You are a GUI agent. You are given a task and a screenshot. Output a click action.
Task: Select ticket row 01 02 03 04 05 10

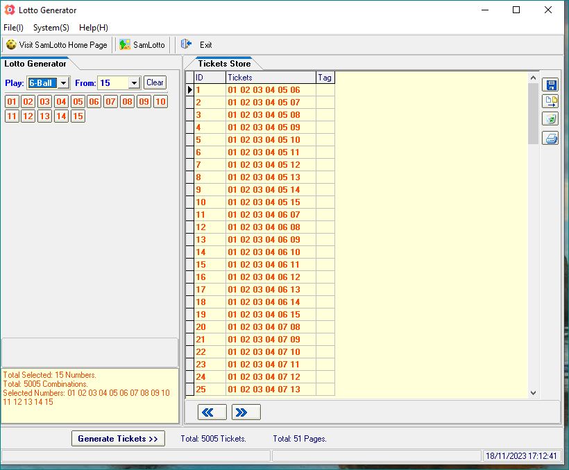click(264, 140)
